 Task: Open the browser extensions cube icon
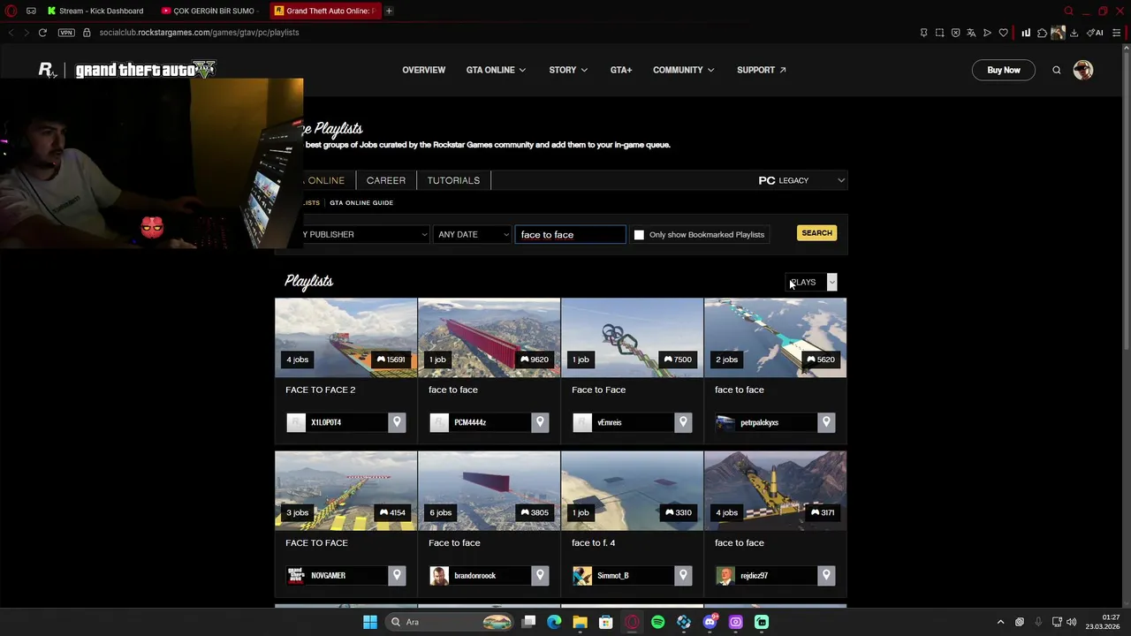click(1042, 33)
